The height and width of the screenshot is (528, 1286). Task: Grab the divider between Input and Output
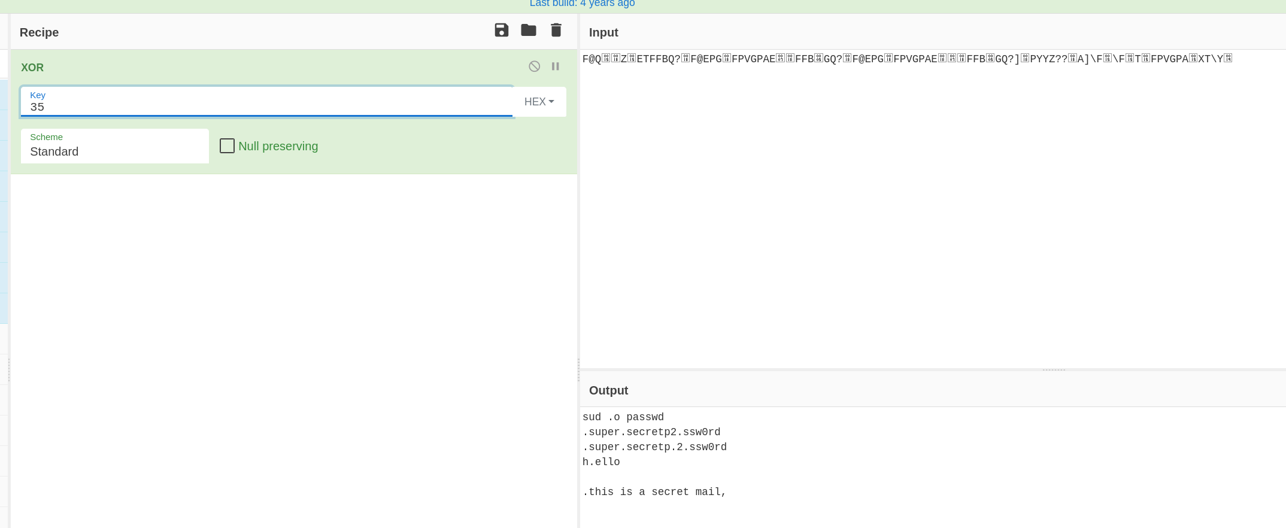1053,369
